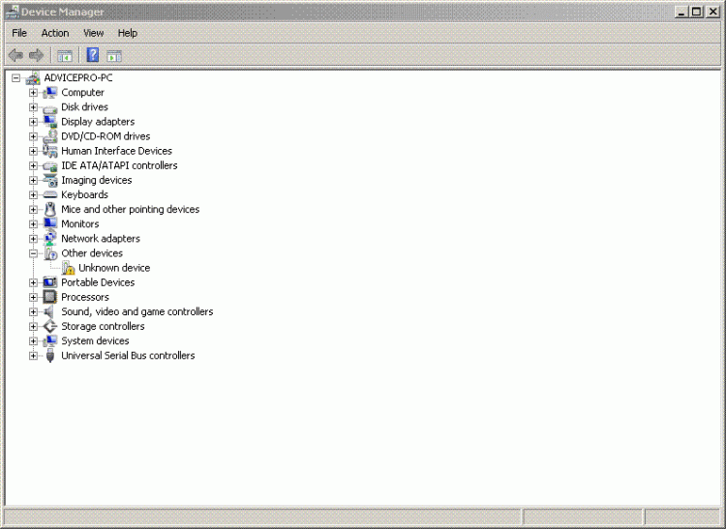
Task: Expand the Computer node
Action: coord(33,93)
